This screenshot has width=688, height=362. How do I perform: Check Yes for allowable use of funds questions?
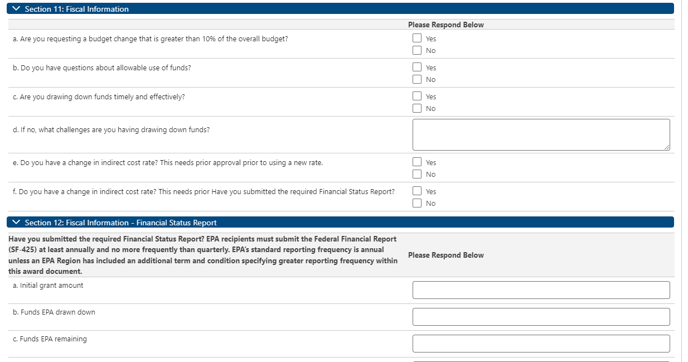click(x=417, y=67)
